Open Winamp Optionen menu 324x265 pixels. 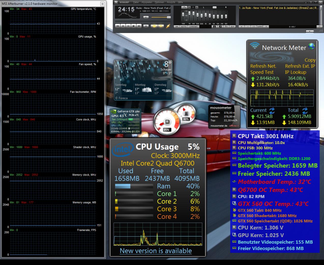[x=159, y=2]
